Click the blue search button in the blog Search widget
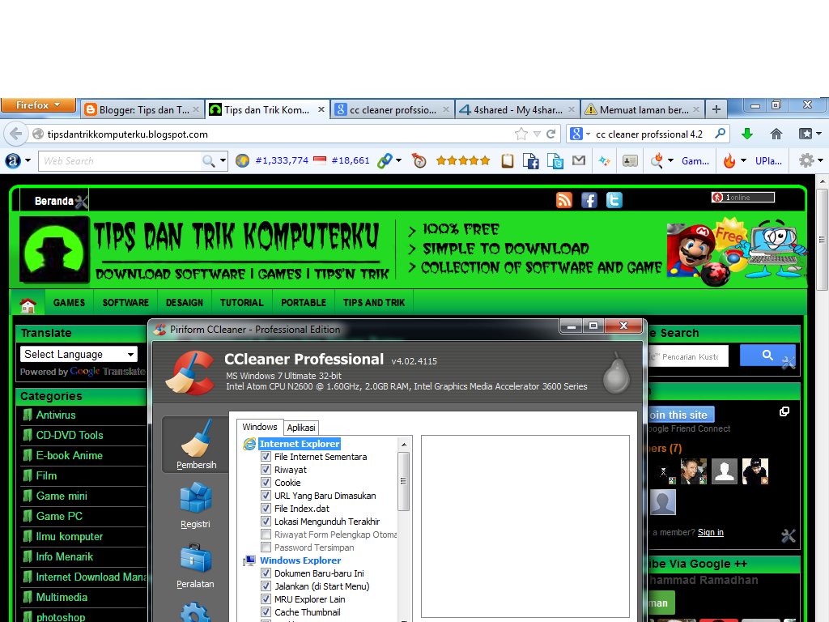 767,356
